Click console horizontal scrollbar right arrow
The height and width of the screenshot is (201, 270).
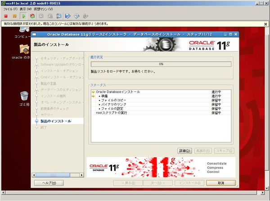click(262, 192)
